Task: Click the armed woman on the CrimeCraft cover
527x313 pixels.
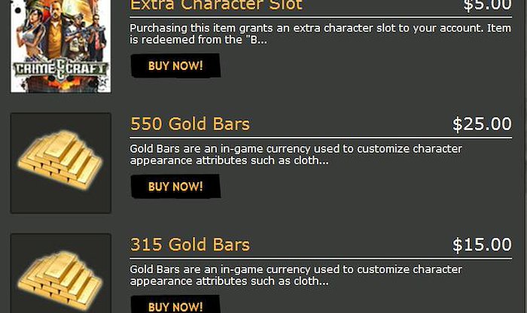Action: (32, 34)
